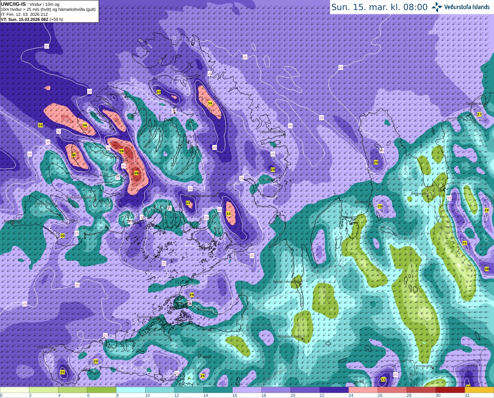Pick the light green 2–4 legend swatch

(x=44, y=389)
